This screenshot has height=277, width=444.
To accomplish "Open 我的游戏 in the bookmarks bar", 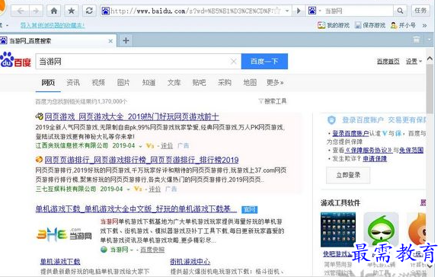I will [334, 25].
